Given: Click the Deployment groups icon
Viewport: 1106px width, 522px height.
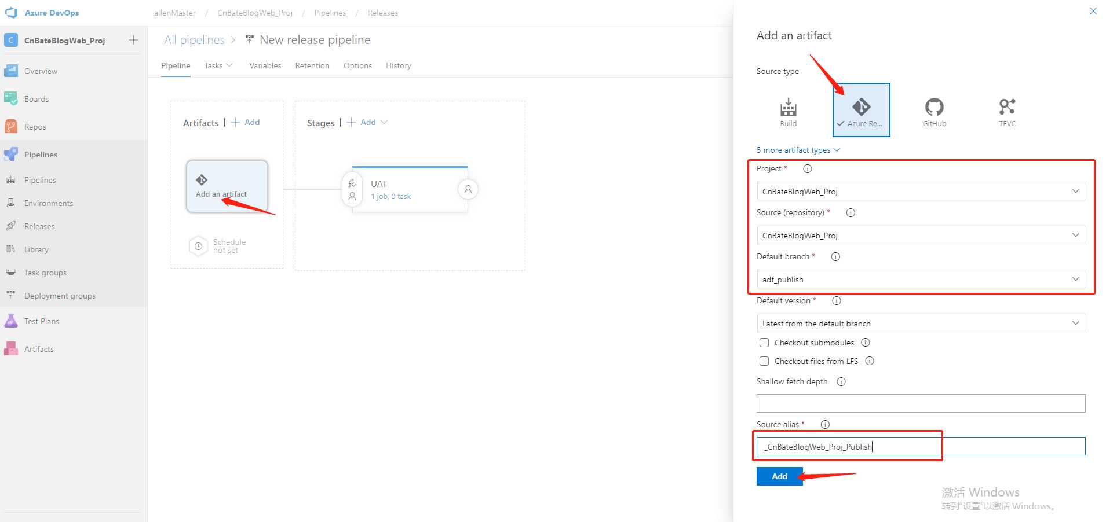Looking at the screenshot, I should 11,296.
